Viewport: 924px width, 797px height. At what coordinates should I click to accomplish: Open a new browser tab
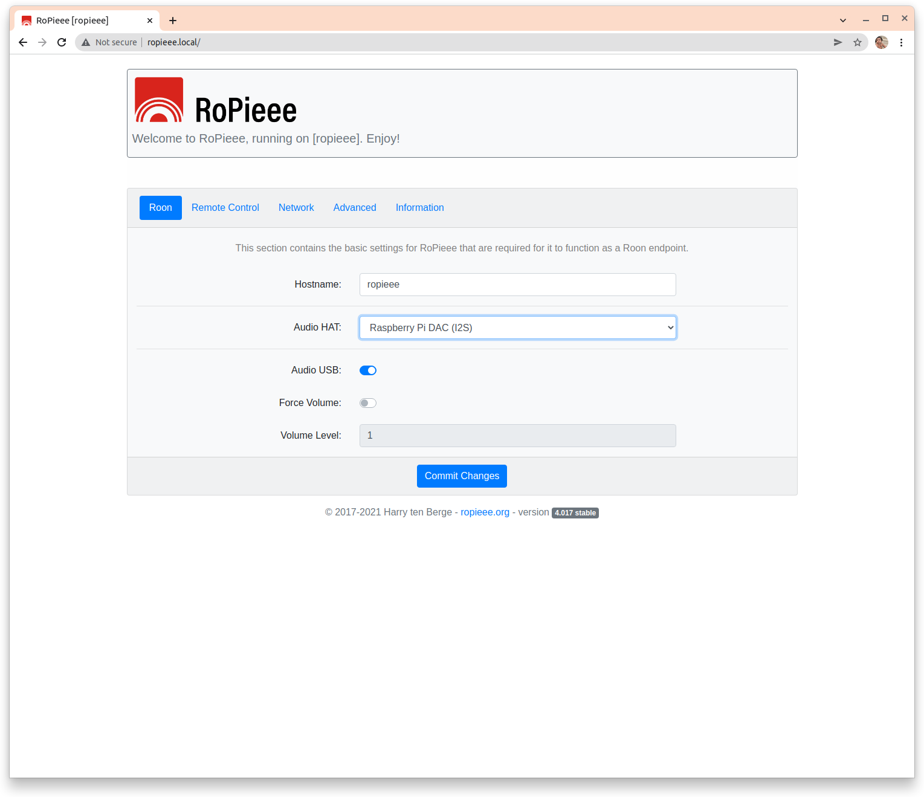(173, 21)
